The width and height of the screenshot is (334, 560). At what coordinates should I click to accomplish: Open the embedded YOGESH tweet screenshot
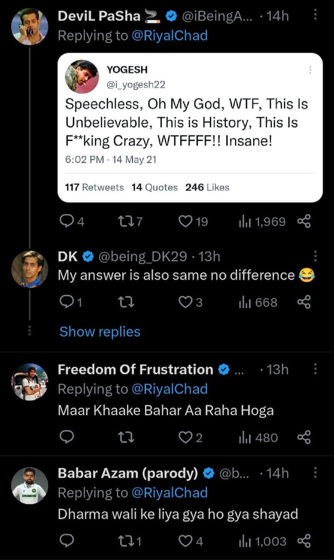[x=190, y=127]
